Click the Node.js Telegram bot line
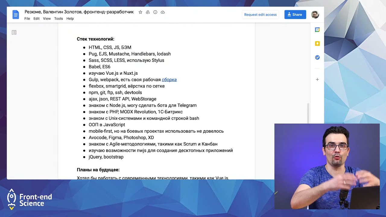Image resolution: width=386 pixels, height=217 pixels. click(143, 105)
